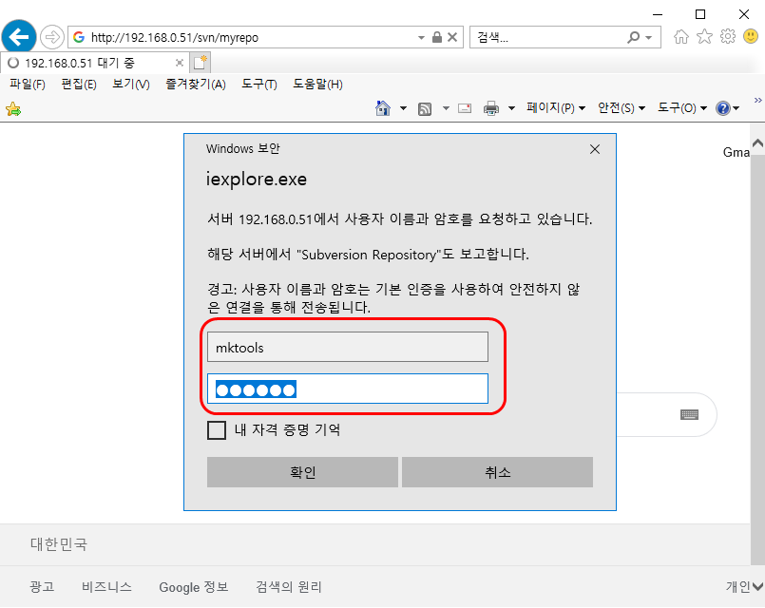This screenshot has width=765, height=608.
Task: Click the page scrollbar up arrow
Action: pos(757,142)
